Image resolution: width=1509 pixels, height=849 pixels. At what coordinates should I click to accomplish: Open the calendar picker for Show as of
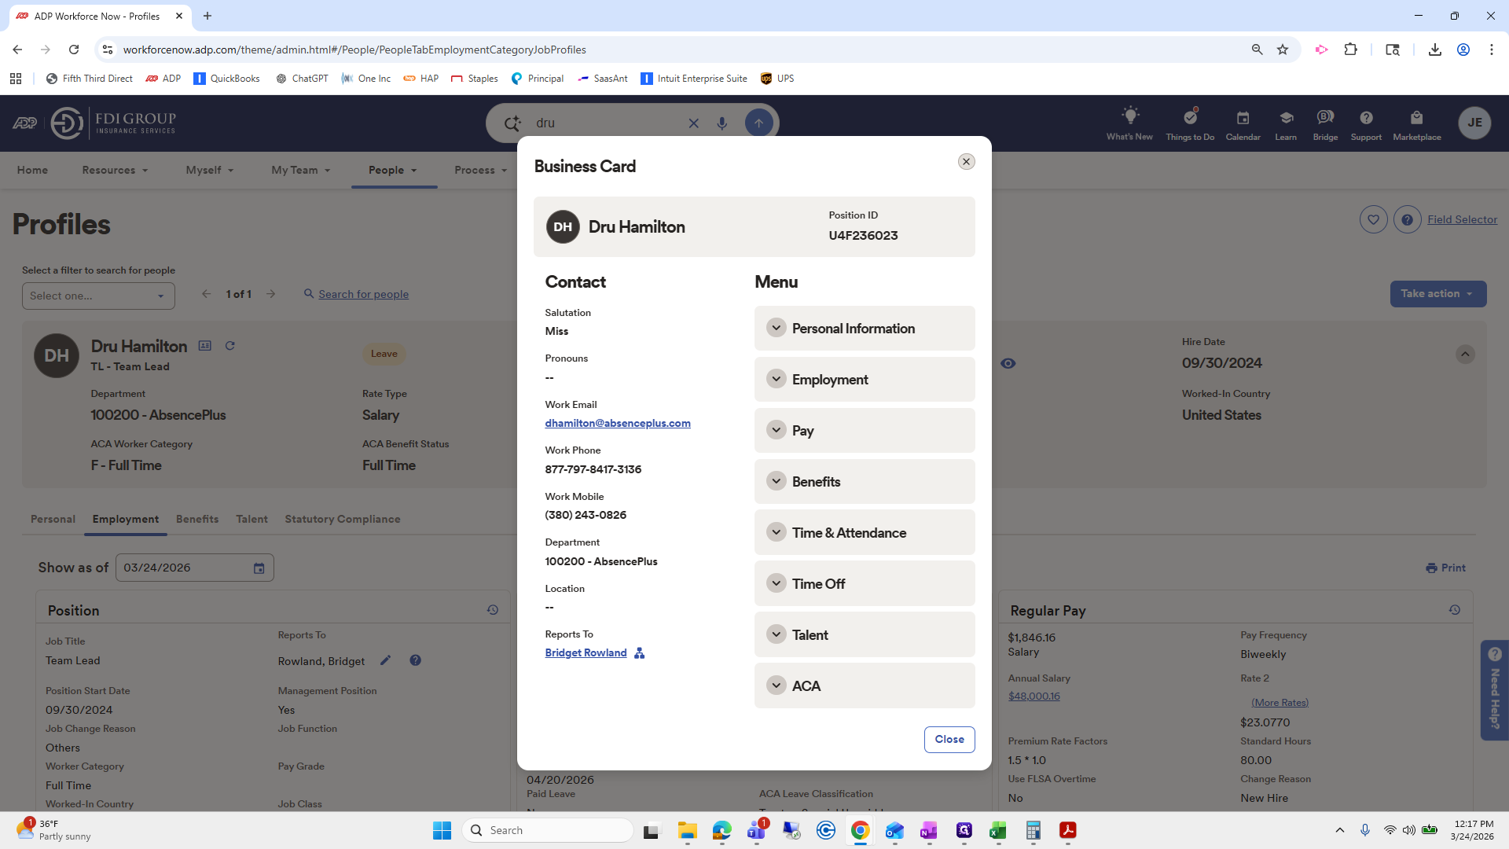(x=259, y=568)
